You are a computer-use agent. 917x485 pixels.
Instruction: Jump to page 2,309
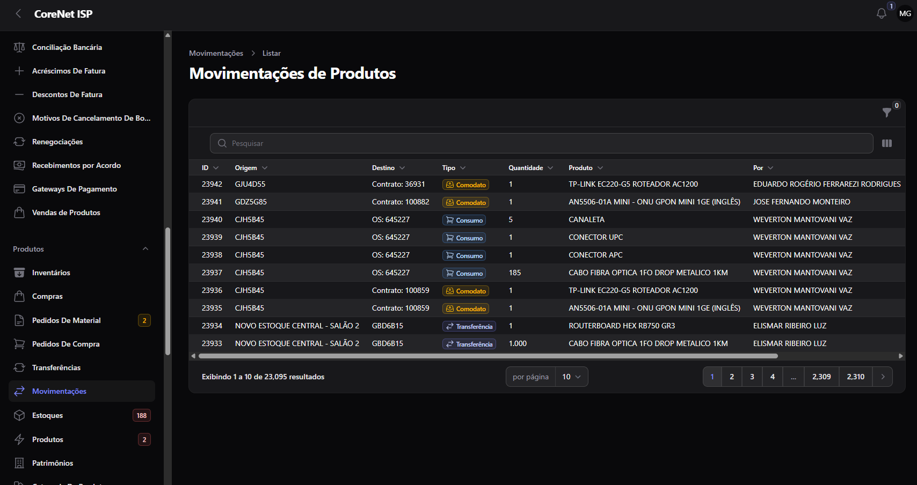coord(821,377)
